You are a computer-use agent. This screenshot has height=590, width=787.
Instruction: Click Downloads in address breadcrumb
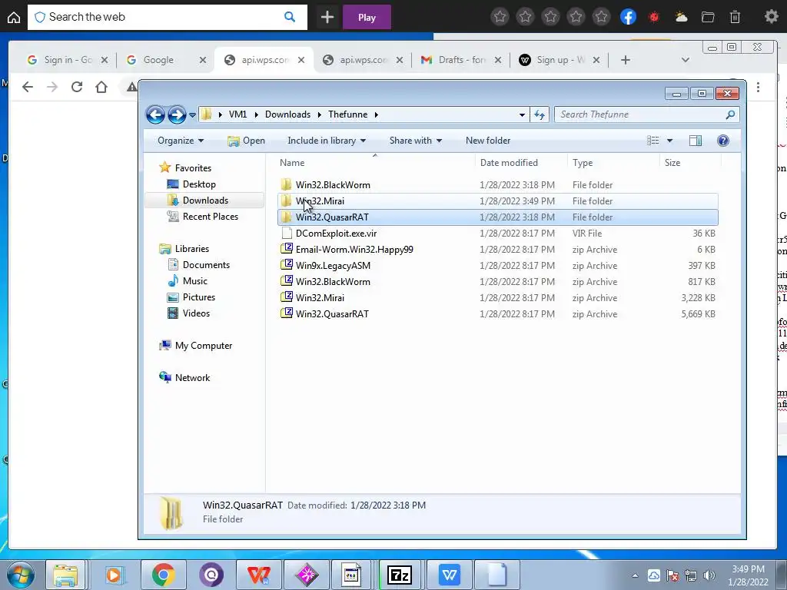pyautogui.click(x=287, y=114)
